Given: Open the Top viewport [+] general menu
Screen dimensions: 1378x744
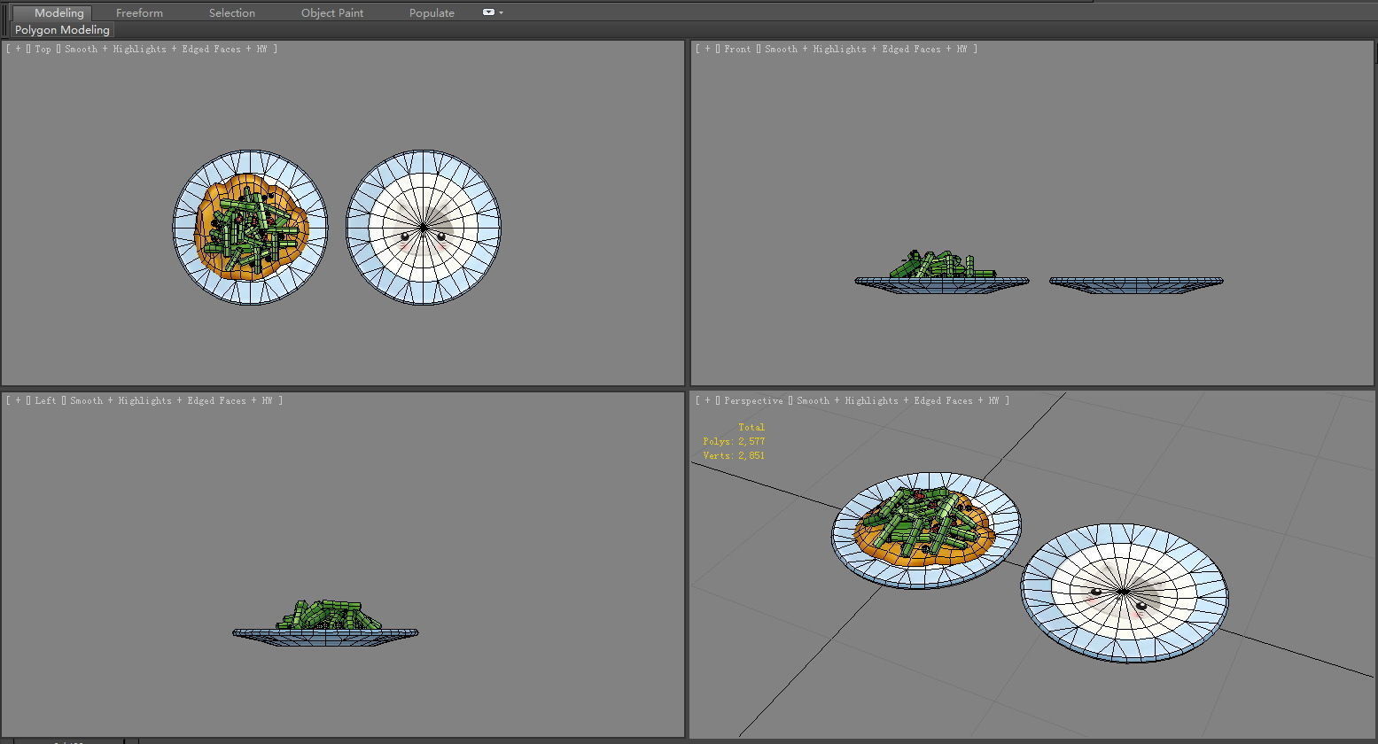Looking at the screenshot, I should [x=18, y=49].
